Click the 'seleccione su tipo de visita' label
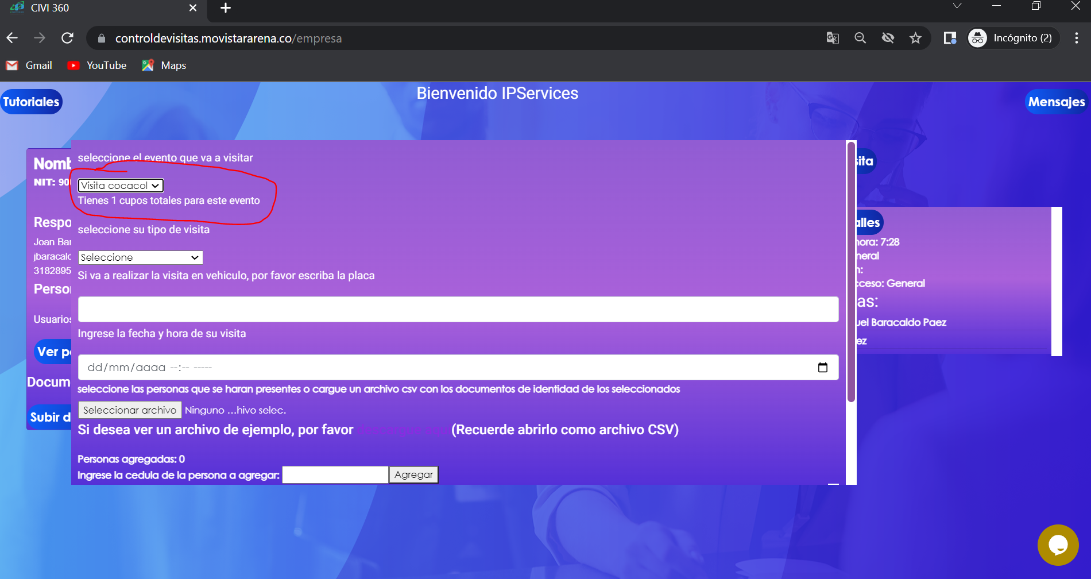 (144, 229)
